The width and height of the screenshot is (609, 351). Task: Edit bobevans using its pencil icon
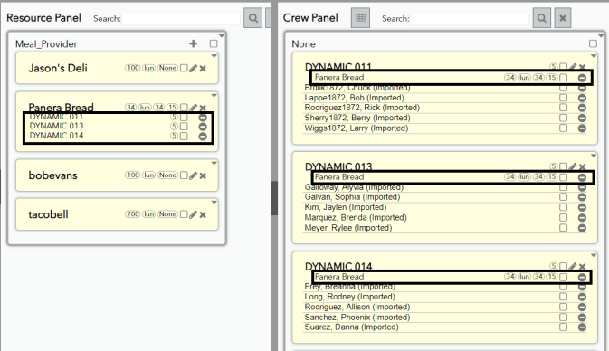[x=193, y=175]
